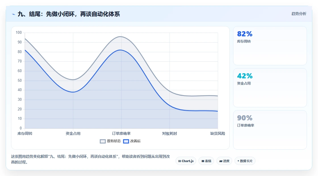
Task: Select the 进度 tag button
Action: pyautogui.click(x=224, y=161)
